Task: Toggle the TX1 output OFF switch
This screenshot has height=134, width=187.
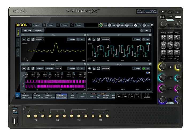Action: coord(80,39)
